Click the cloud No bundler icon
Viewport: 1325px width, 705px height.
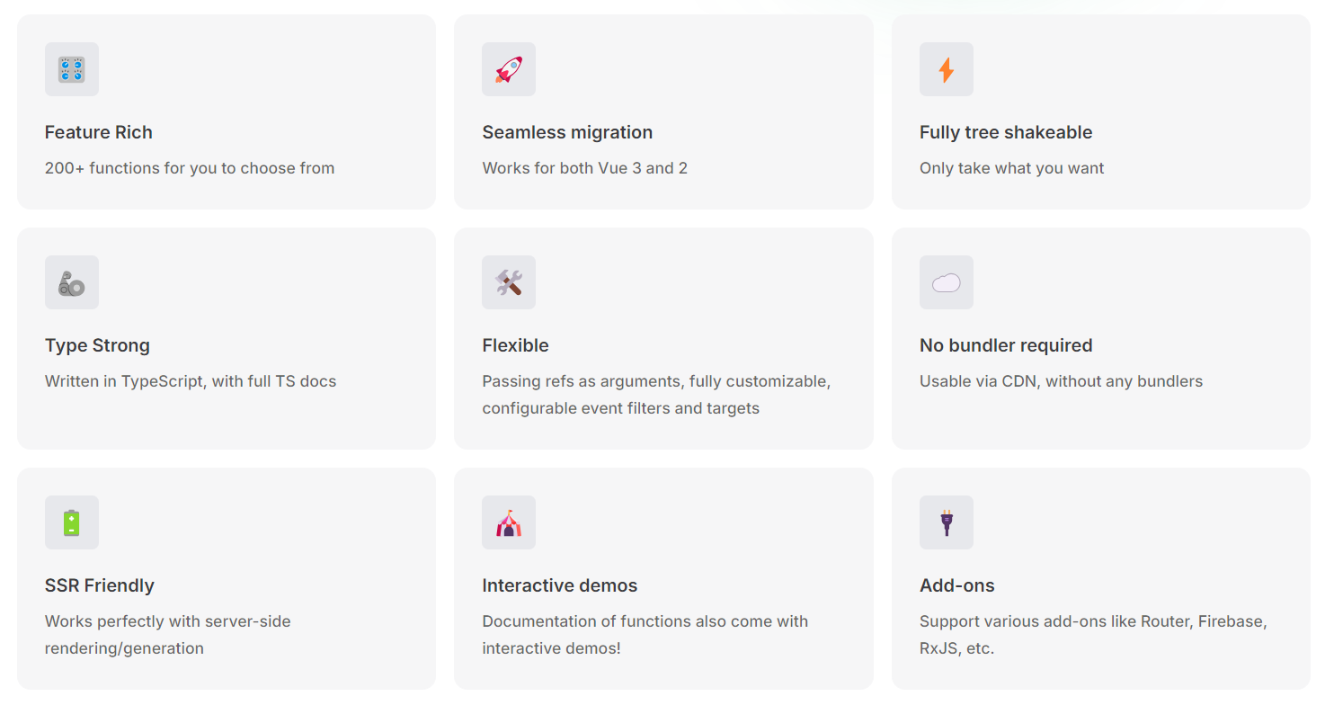(x=946, y=282)
